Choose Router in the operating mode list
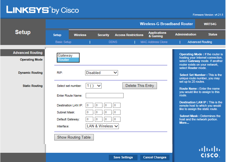Viewport: 226px width, 162px height. (68, 59)
